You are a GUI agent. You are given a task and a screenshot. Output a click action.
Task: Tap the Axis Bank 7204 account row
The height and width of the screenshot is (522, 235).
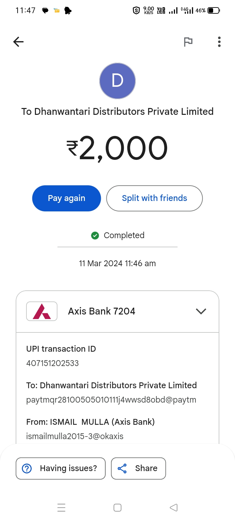click(x=117, y=311)
